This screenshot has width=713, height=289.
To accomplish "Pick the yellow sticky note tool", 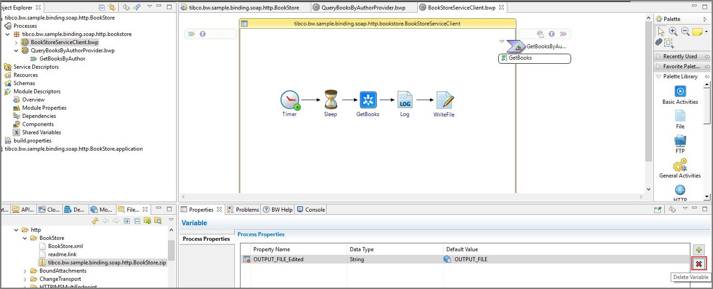I will click(x=698, y=32).
